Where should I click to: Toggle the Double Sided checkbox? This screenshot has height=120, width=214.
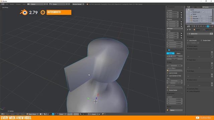[201, 40]
